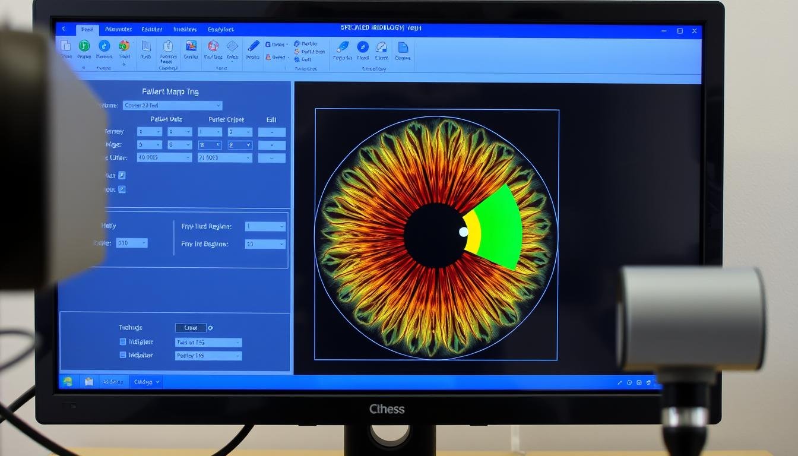
Task: Toggle the second checked checkbox below the grid
Action: 122,189
